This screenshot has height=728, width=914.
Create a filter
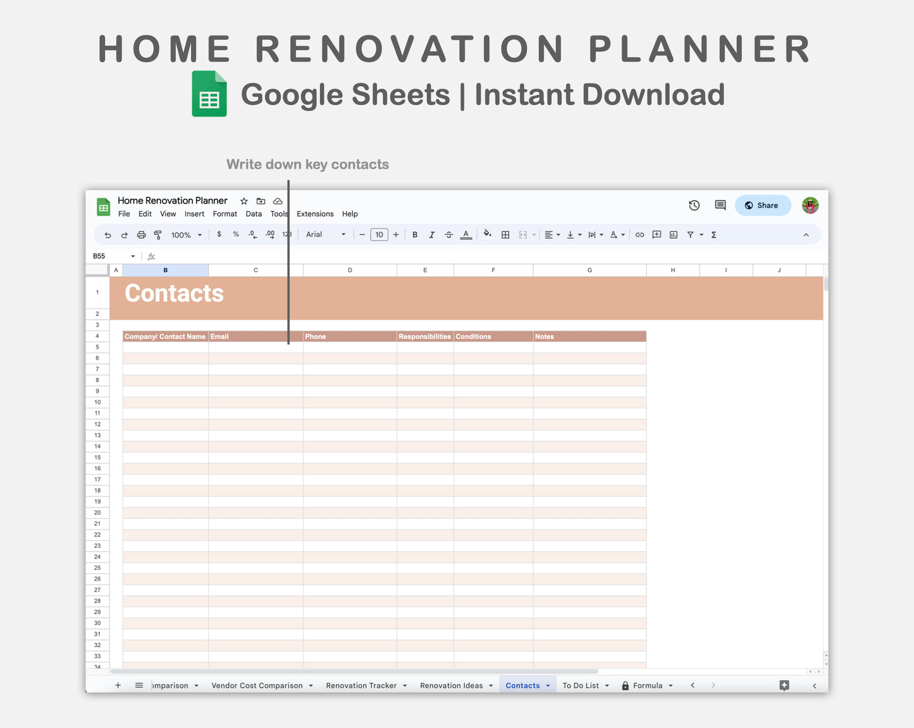coord(691,234)
